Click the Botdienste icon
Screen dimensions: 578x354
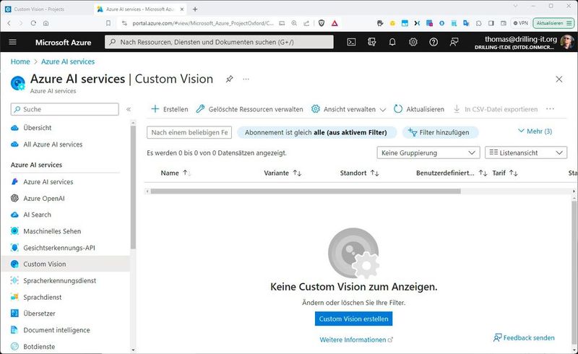pyautogui.click(x=14, y=347)
